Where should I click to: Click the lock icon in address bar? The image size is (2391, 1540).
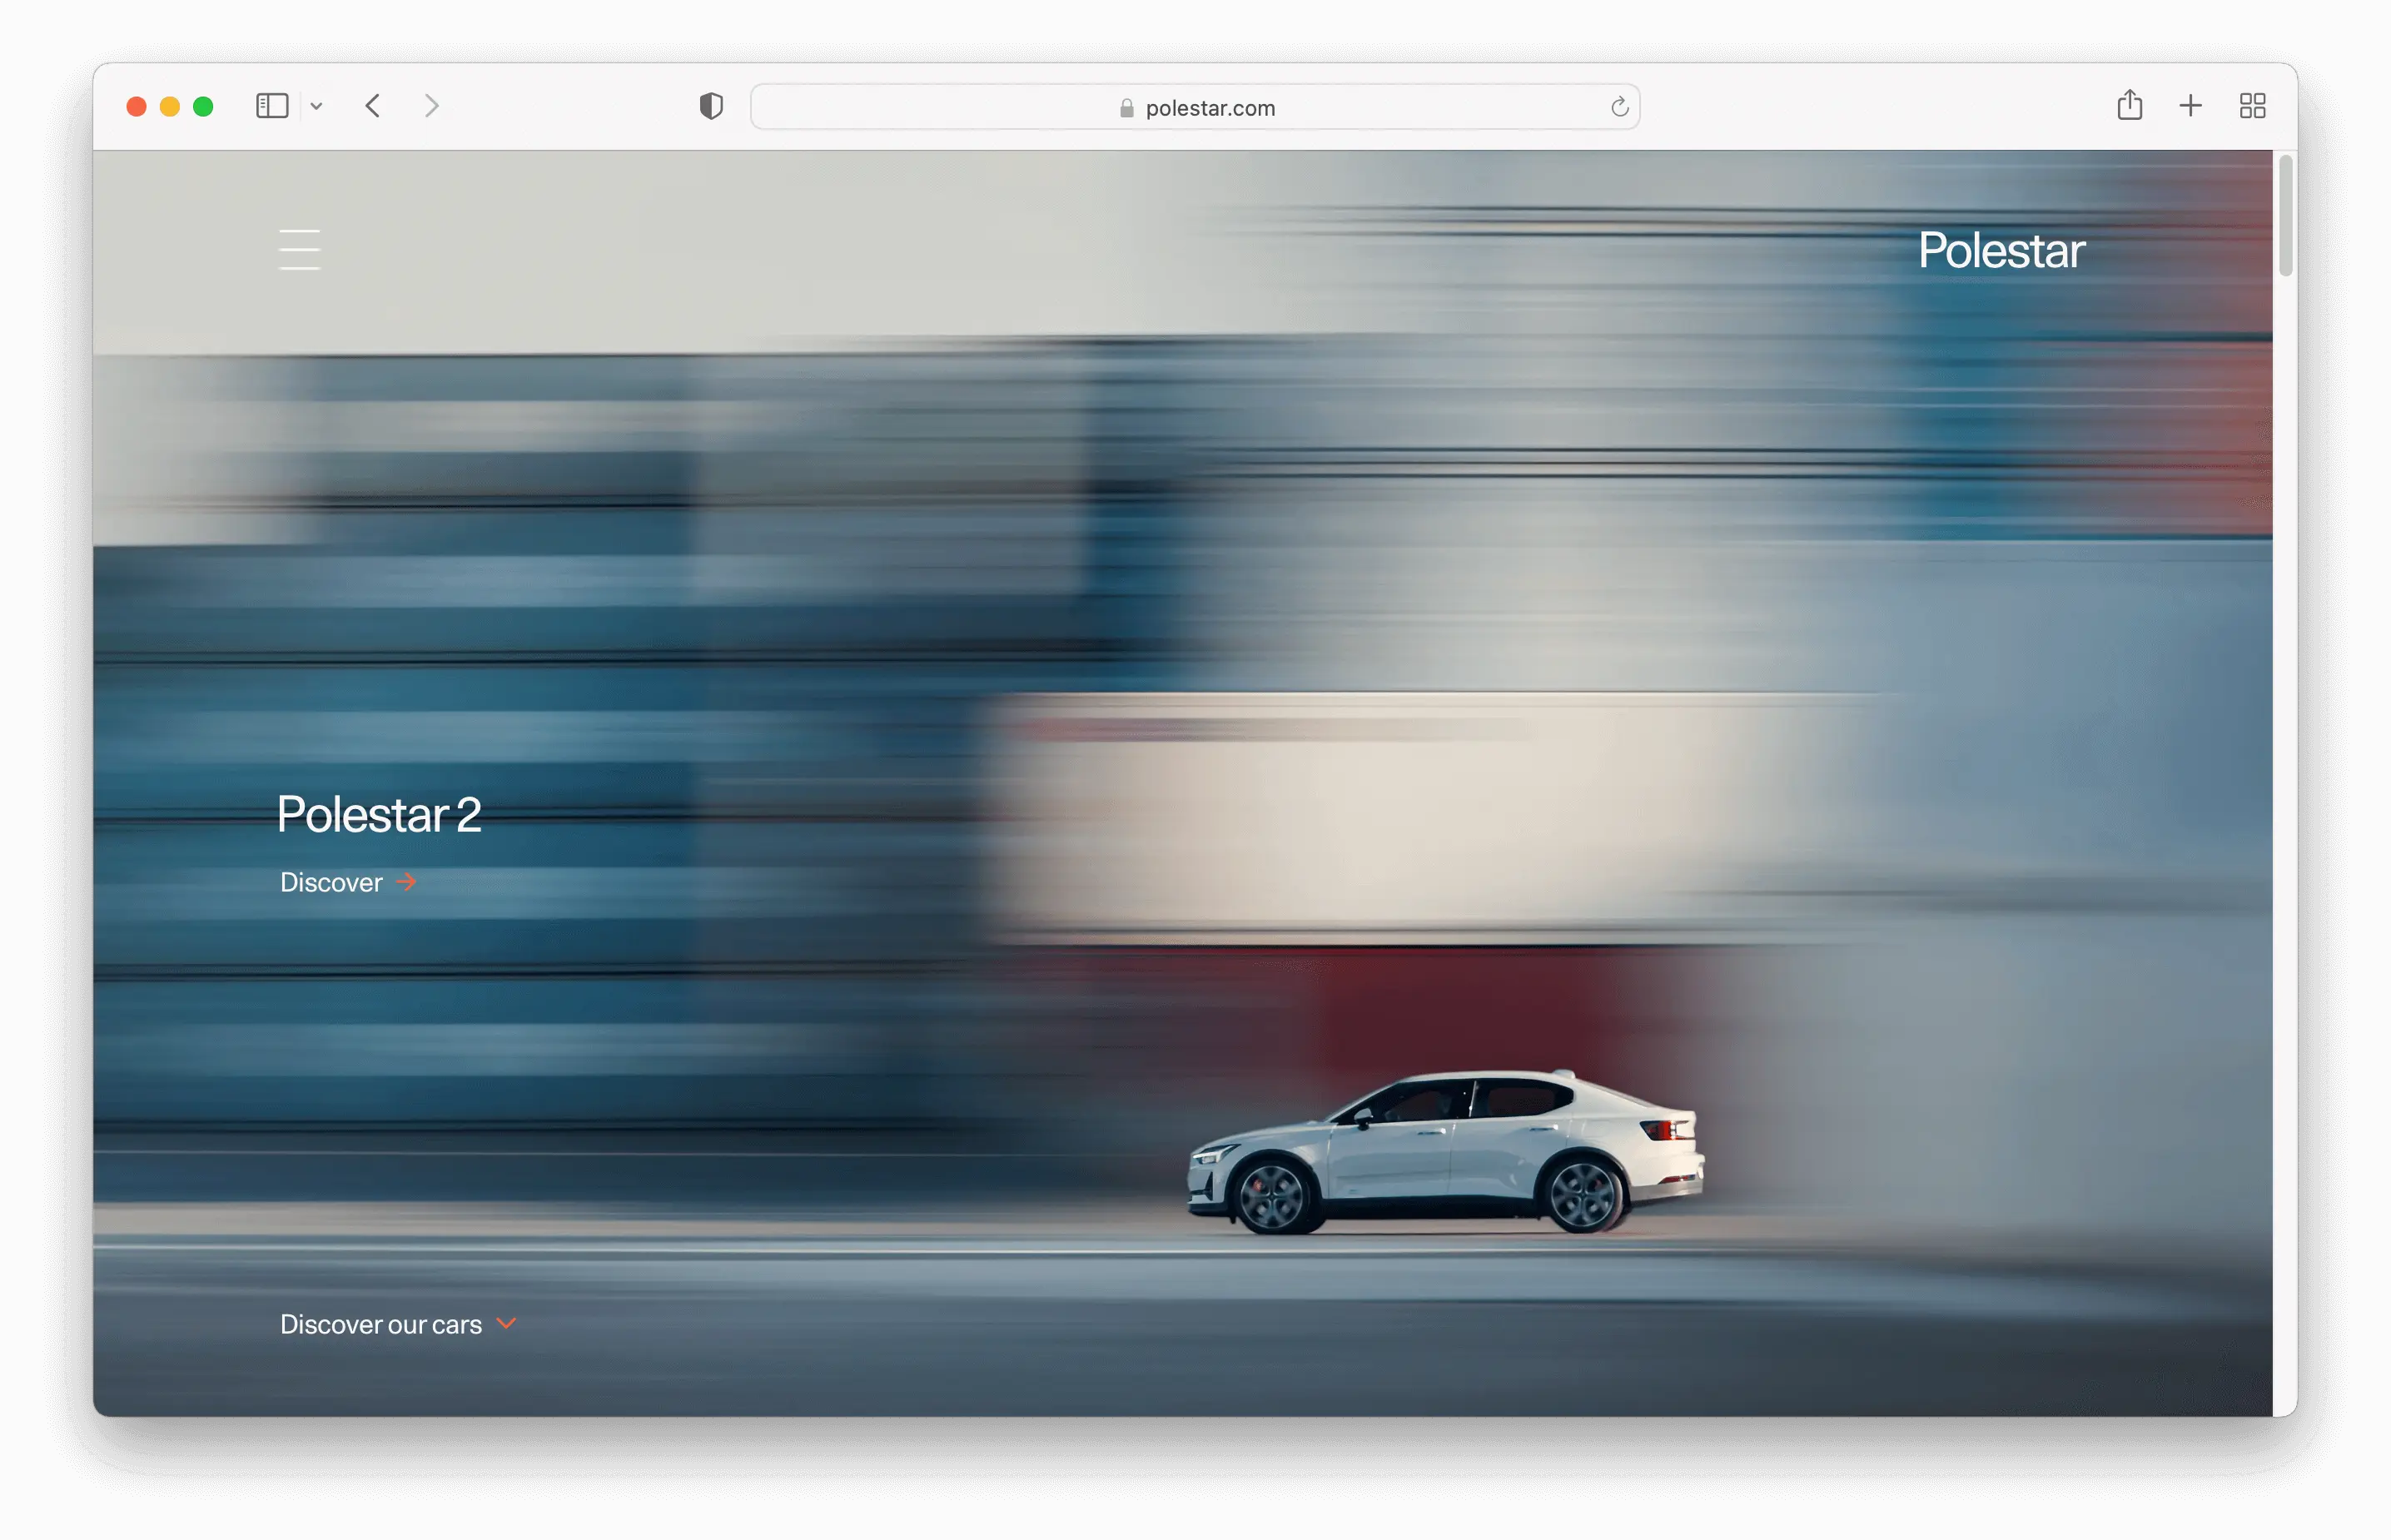pos(1127,108)
